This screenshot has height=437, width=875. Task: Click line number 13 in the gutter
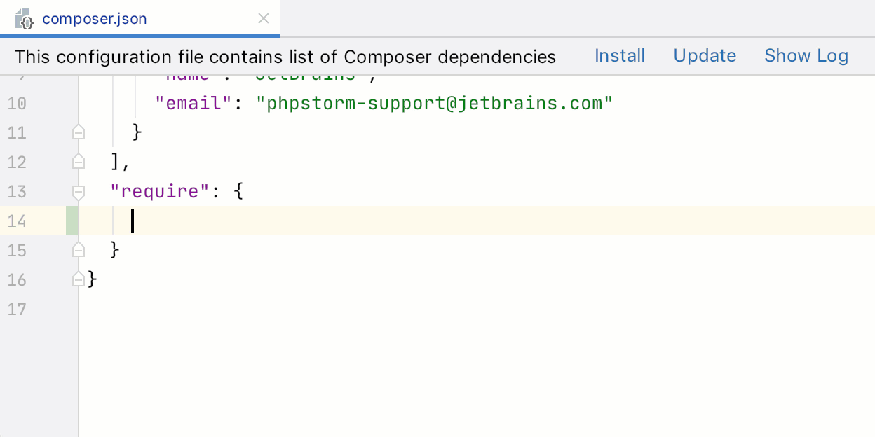(x=17, y=192)
